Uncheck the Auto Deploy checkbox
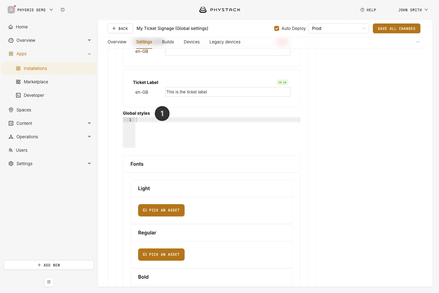The height and width of the screenshot is (293, 439). [277, 28]
